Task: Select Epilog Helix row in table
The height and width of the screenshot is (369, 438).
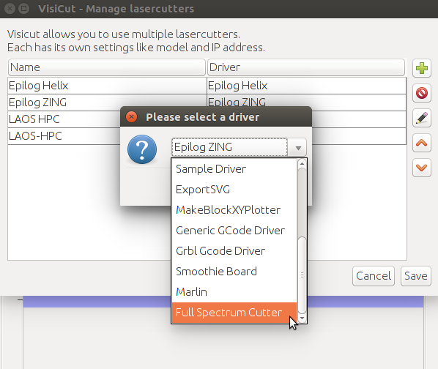Action: [x=207, y=86]
